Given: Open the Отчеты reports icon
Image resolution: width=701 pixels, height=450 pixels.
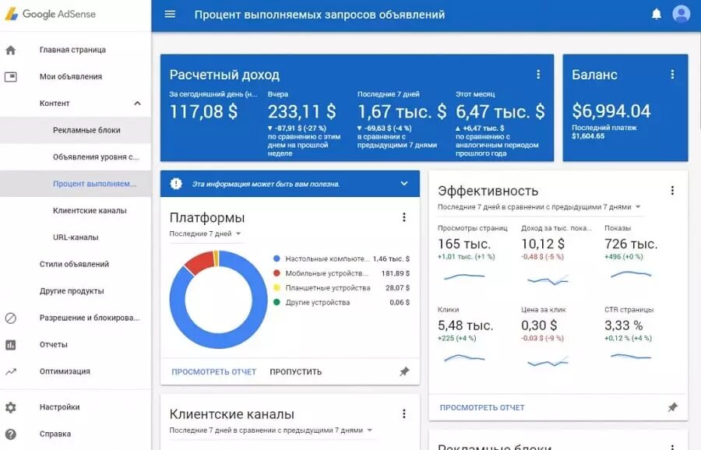Looking at the screenshot, I should coord(11,344).
